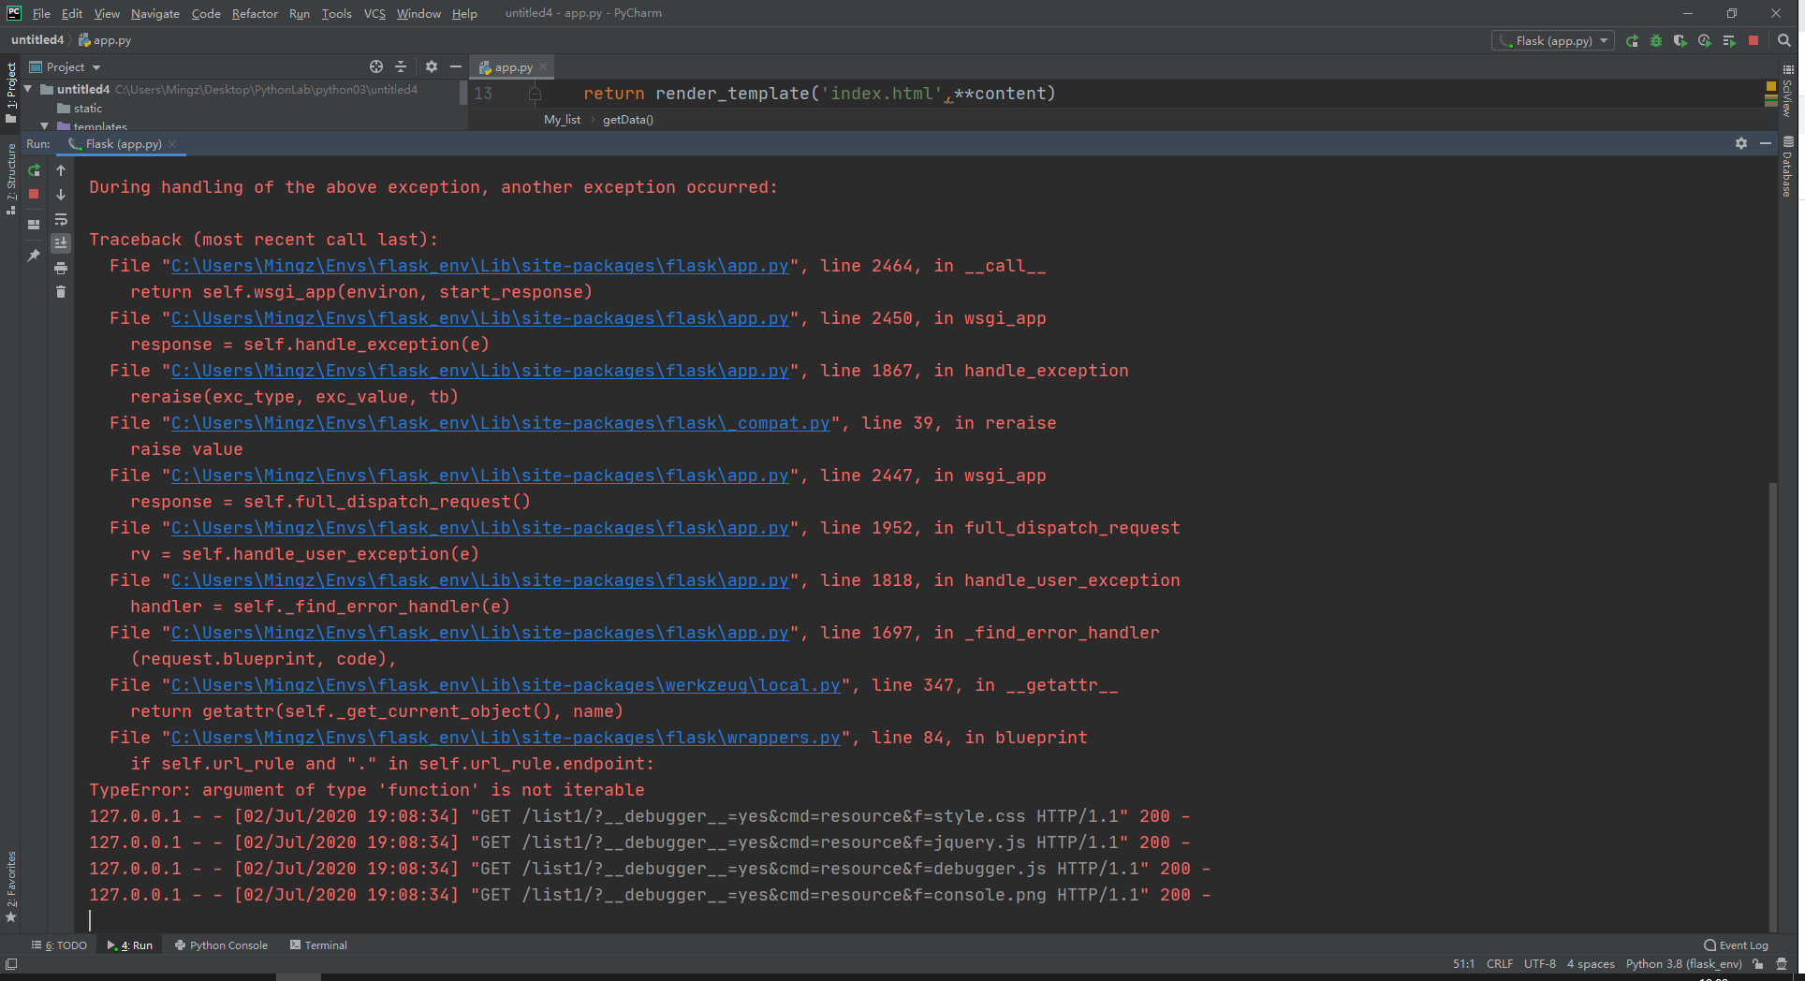Viewport: 1805px width, 981px height.
Task: Open werkzeug local.py traceback link
Action: pyautogui.click(x=506, y=685)
